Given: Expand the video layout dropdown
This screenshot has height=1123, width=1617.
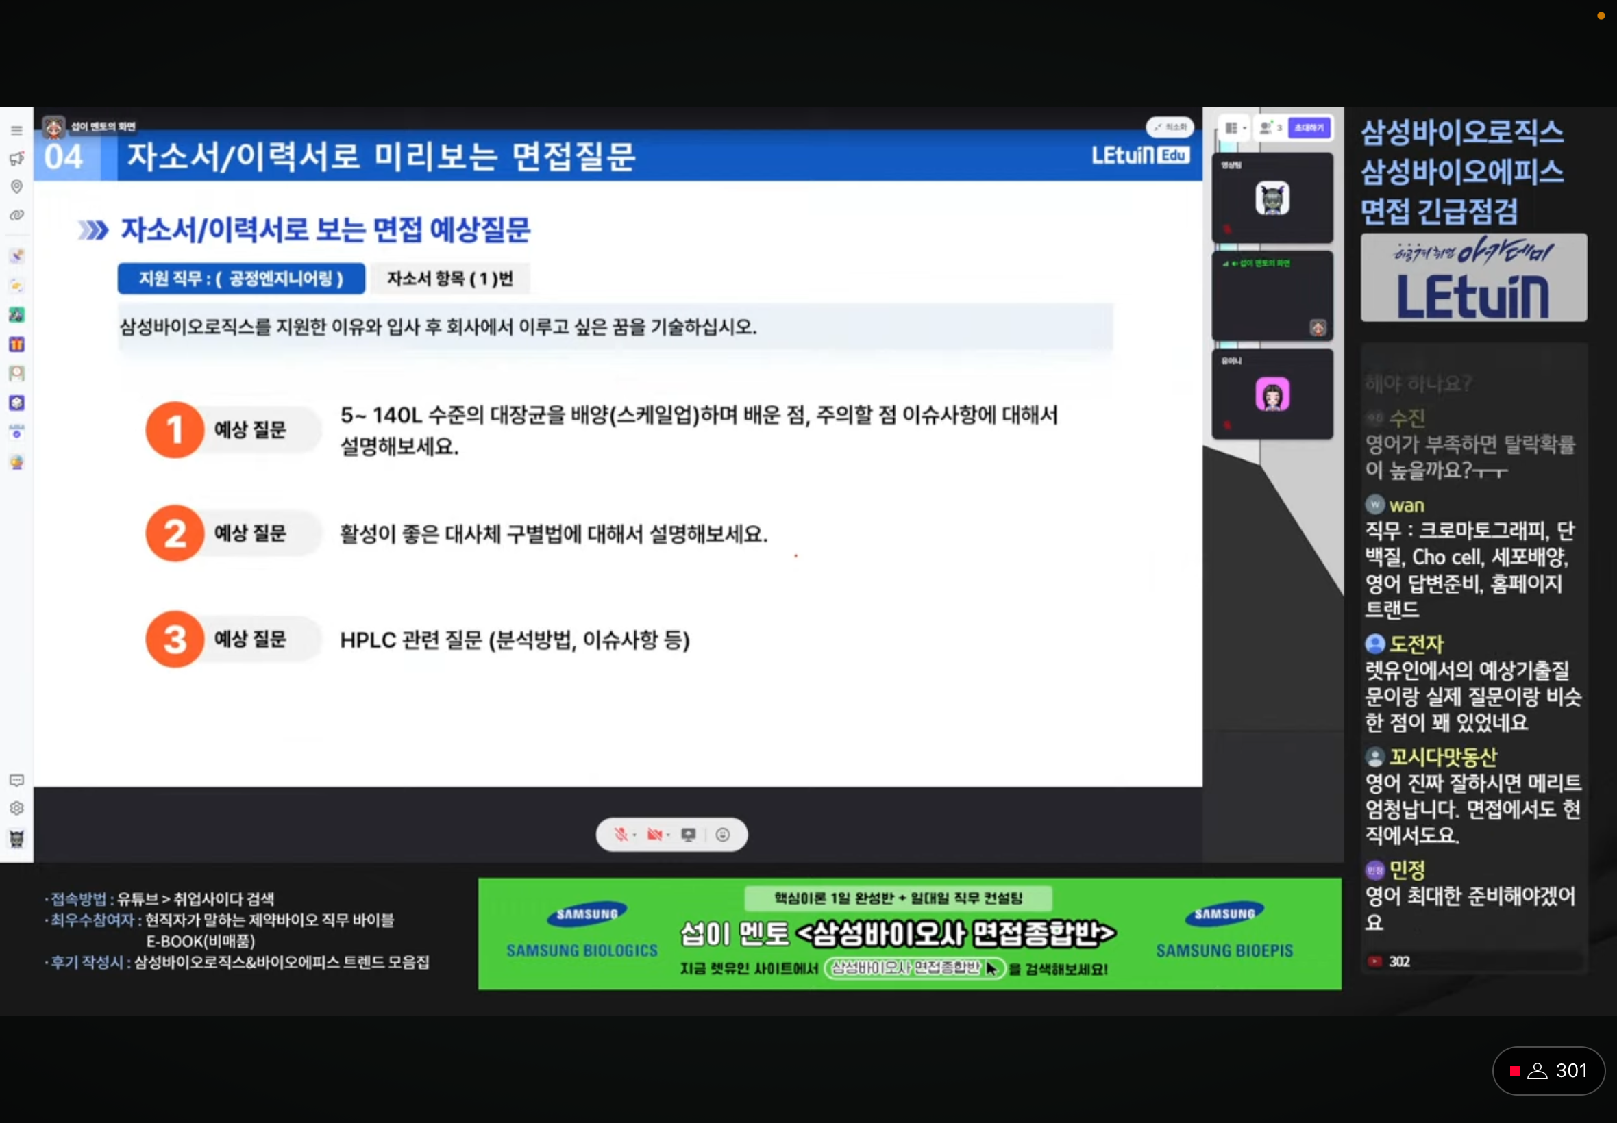Looking at the screenshot, I should [1235, 128].
